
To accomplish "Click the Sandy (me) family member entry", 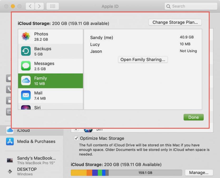I will 102,38.
